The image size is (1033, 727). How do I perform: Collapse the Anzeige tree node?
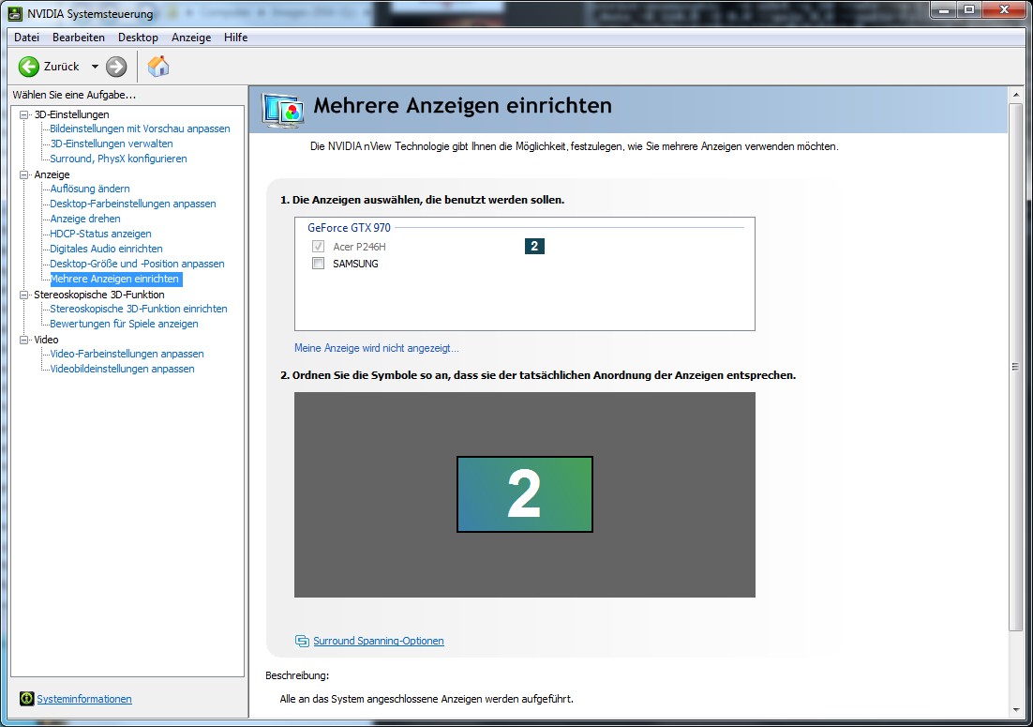click(x=24, y=174)
